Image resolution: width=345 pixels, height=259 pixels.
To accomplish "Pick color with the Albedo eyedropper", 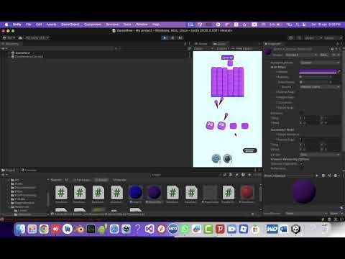I will (339, 72).
